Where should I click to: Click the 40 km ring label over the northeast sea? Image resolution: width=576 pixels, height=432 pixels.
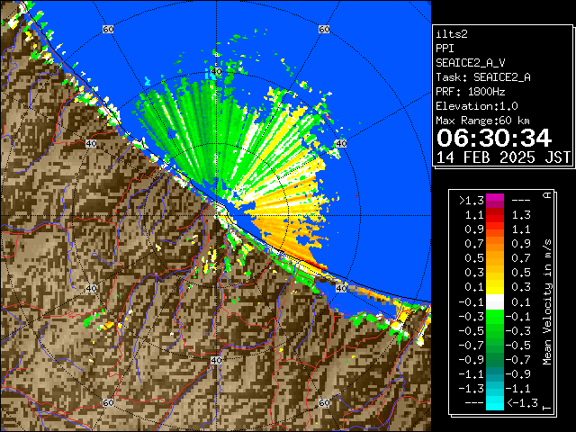[341, 143]
